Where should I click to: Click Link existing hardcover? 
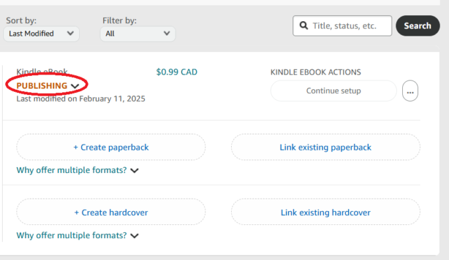pos(326,212)
